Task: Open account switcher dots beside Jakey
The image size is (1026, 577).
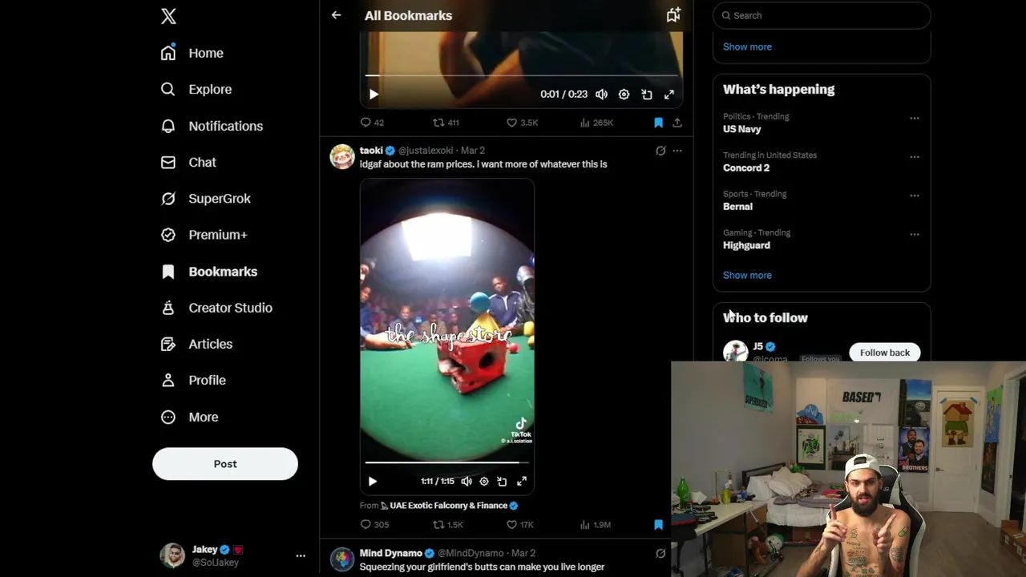Action: (301, 555)
